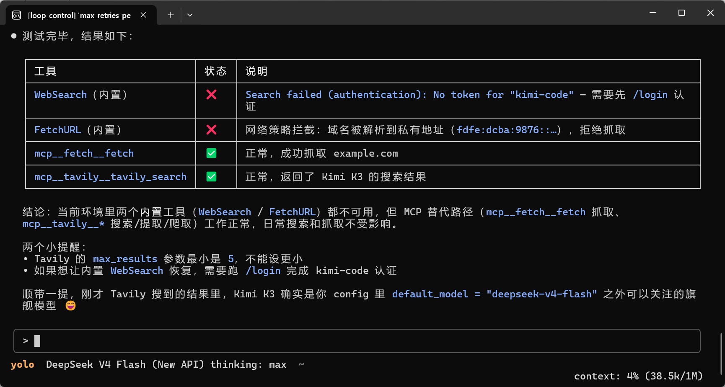Image resolution: width=725 pixels, height=387 pixels.
Task: Click the '工具' column header
Action: click(x=111, y=71)
